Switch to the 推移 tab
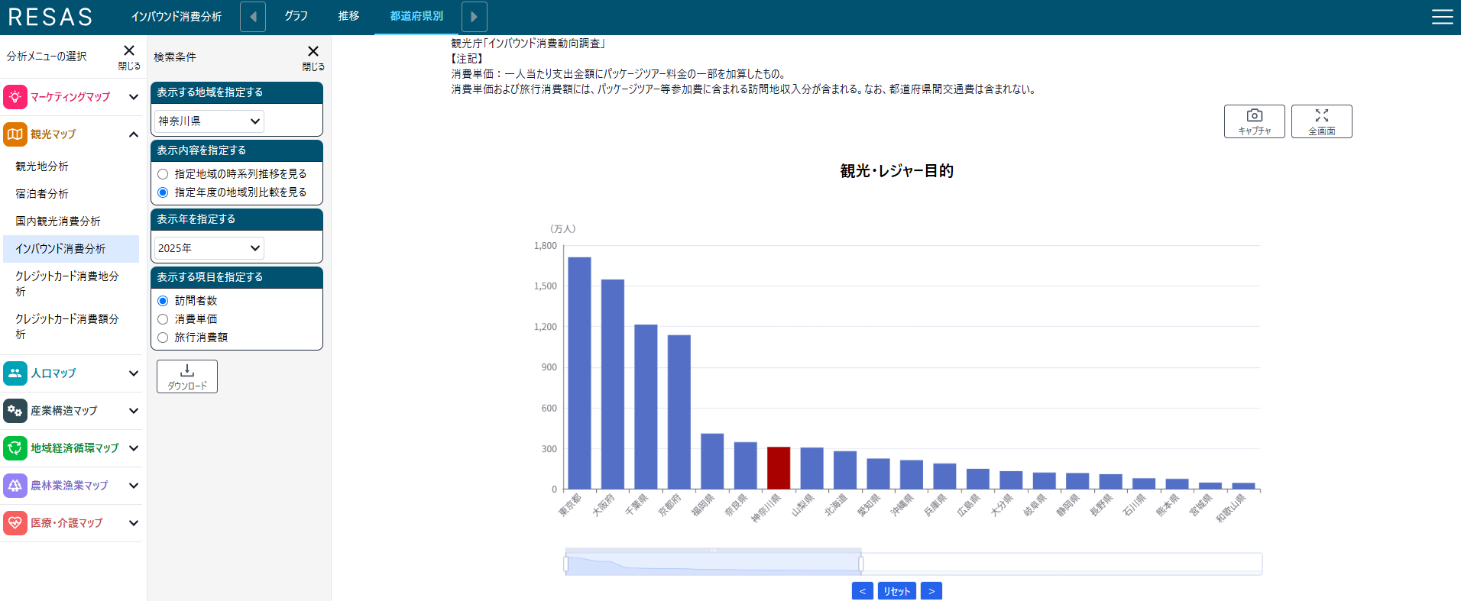The width and height of the screenshot is (1461, 601). pos(348,16)
